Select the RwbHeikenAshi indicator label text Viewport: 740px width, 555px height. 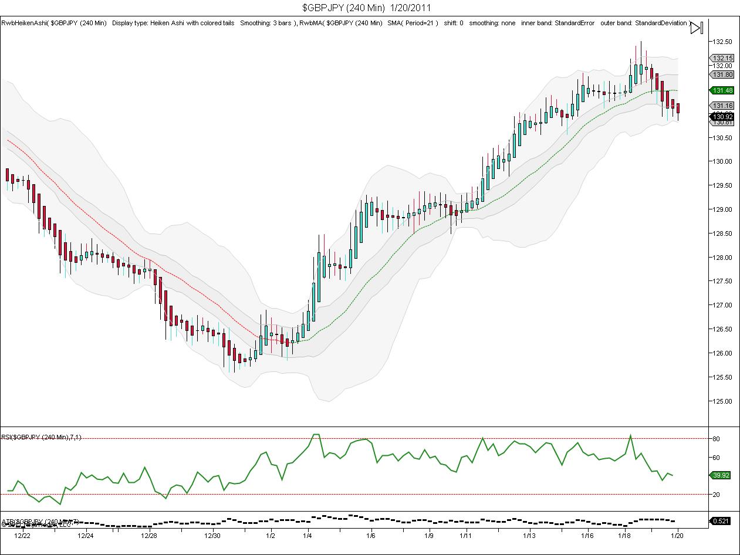pos(150,23)
